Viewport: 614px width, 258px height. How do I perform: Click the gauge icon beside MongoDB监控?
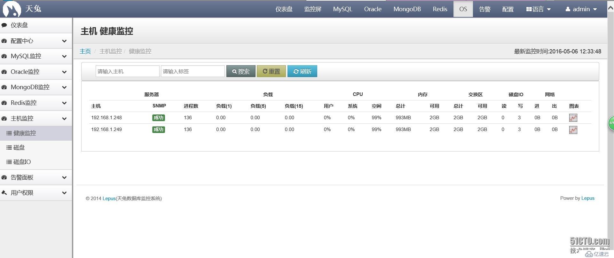point(4,87)
